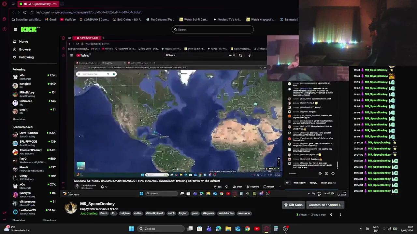Open Calculator from taskbar

pos(276,229)
